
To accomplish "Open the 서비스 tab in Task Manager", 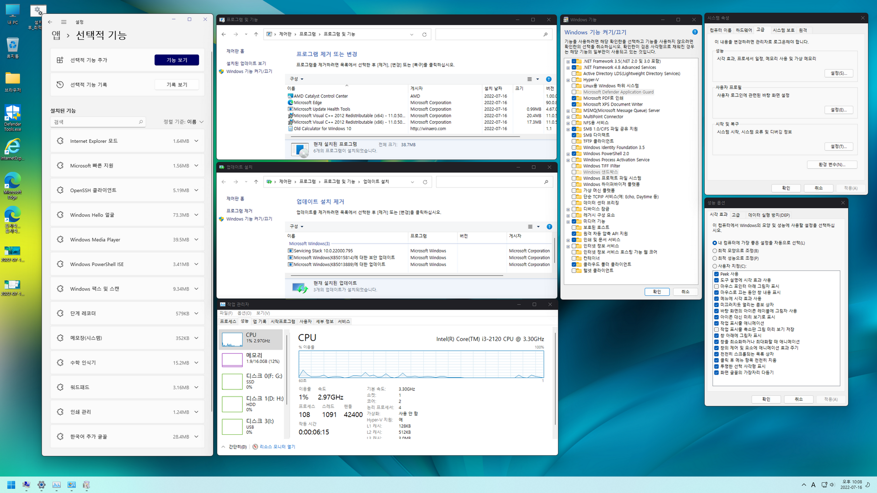I will coord(344,322).
